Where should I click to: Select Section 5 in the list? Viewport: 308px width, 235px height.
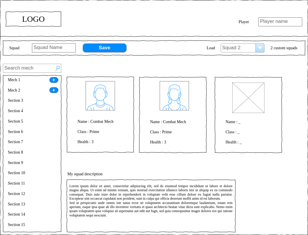(15, 121)
